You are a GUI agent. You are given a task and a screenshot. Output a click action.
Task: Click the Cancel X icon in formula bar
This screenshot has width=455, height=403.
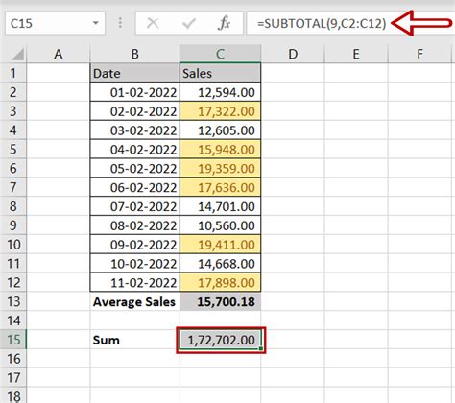(x=153, y=23)
